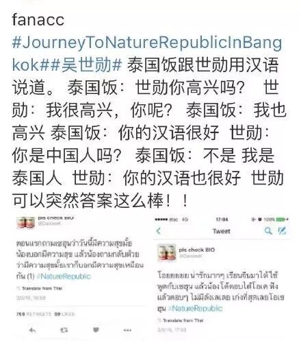
Task: Tap the reply arrow under left tweet
Action: tap(33, 330)
